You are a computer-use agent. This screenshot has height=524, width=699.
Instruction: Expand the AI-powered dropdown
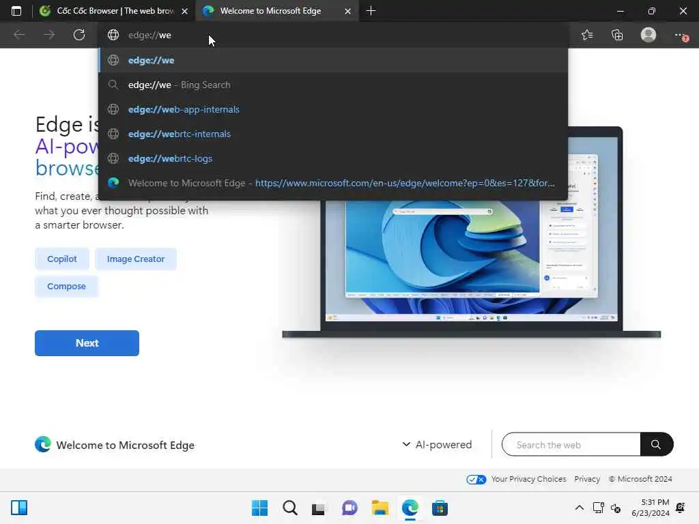[437, 444]
